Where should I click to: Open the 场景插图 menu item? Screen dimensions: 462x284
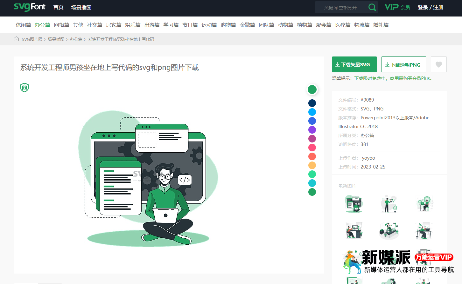pos(81,7)
